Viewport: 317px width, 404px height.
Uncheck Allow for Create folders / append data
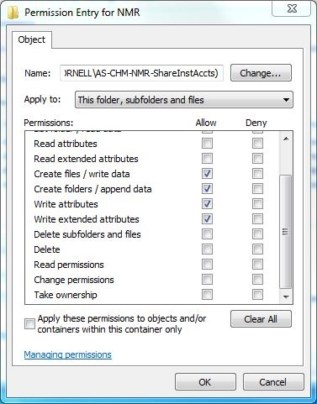[x=207, y=189]
